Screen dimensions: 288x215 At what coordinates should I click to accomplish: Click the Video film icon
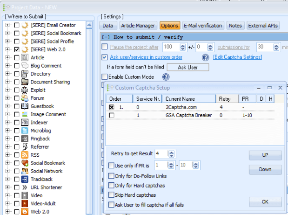(25, 195)
